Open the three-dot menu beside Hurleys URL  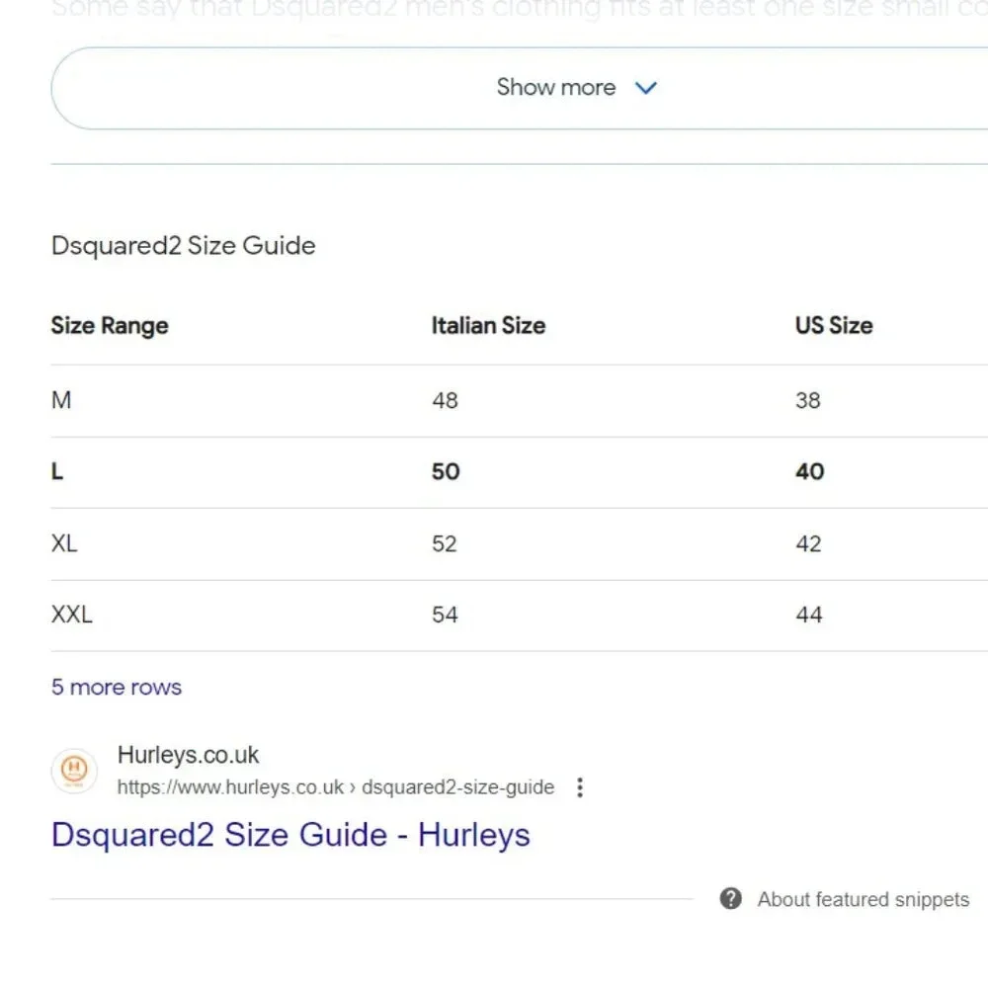pos(580,787)
